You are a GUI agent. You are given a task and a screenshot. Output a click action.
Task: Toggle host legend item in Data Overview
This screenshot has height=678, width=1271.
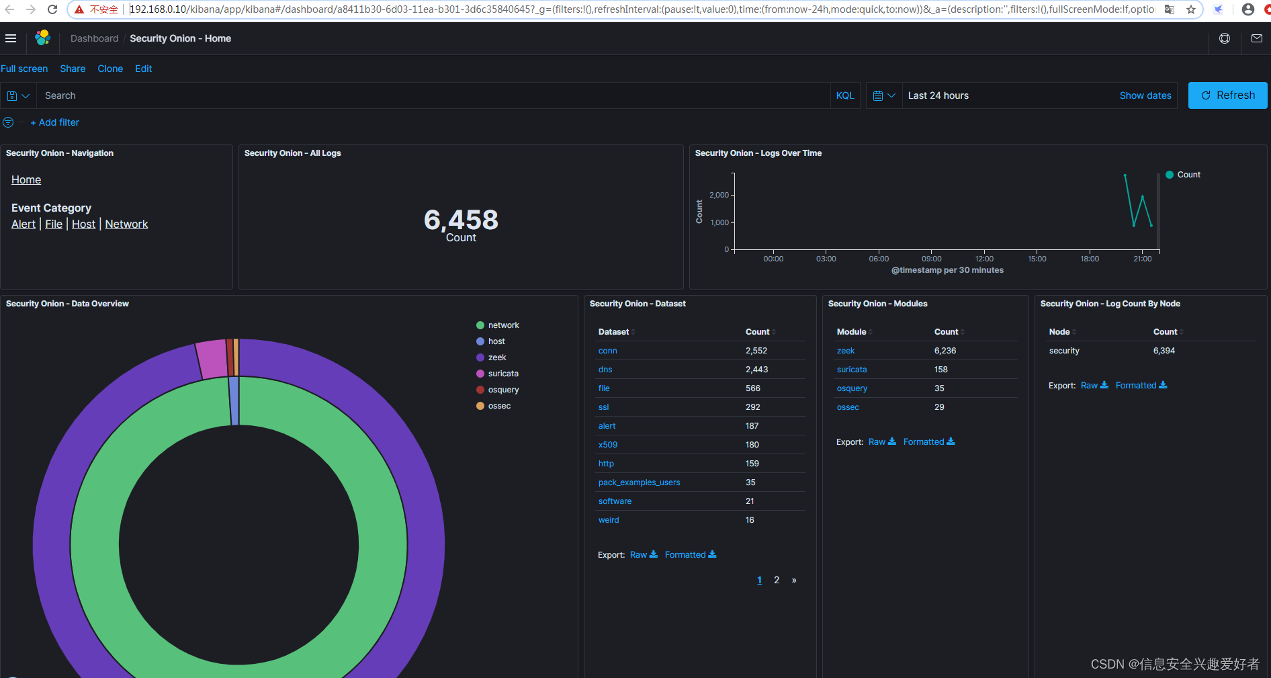(490, 341)
